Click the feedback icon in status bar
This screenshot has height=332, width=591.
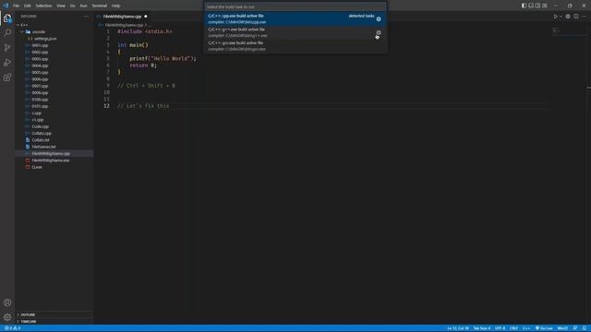click(x=575, y=328)
